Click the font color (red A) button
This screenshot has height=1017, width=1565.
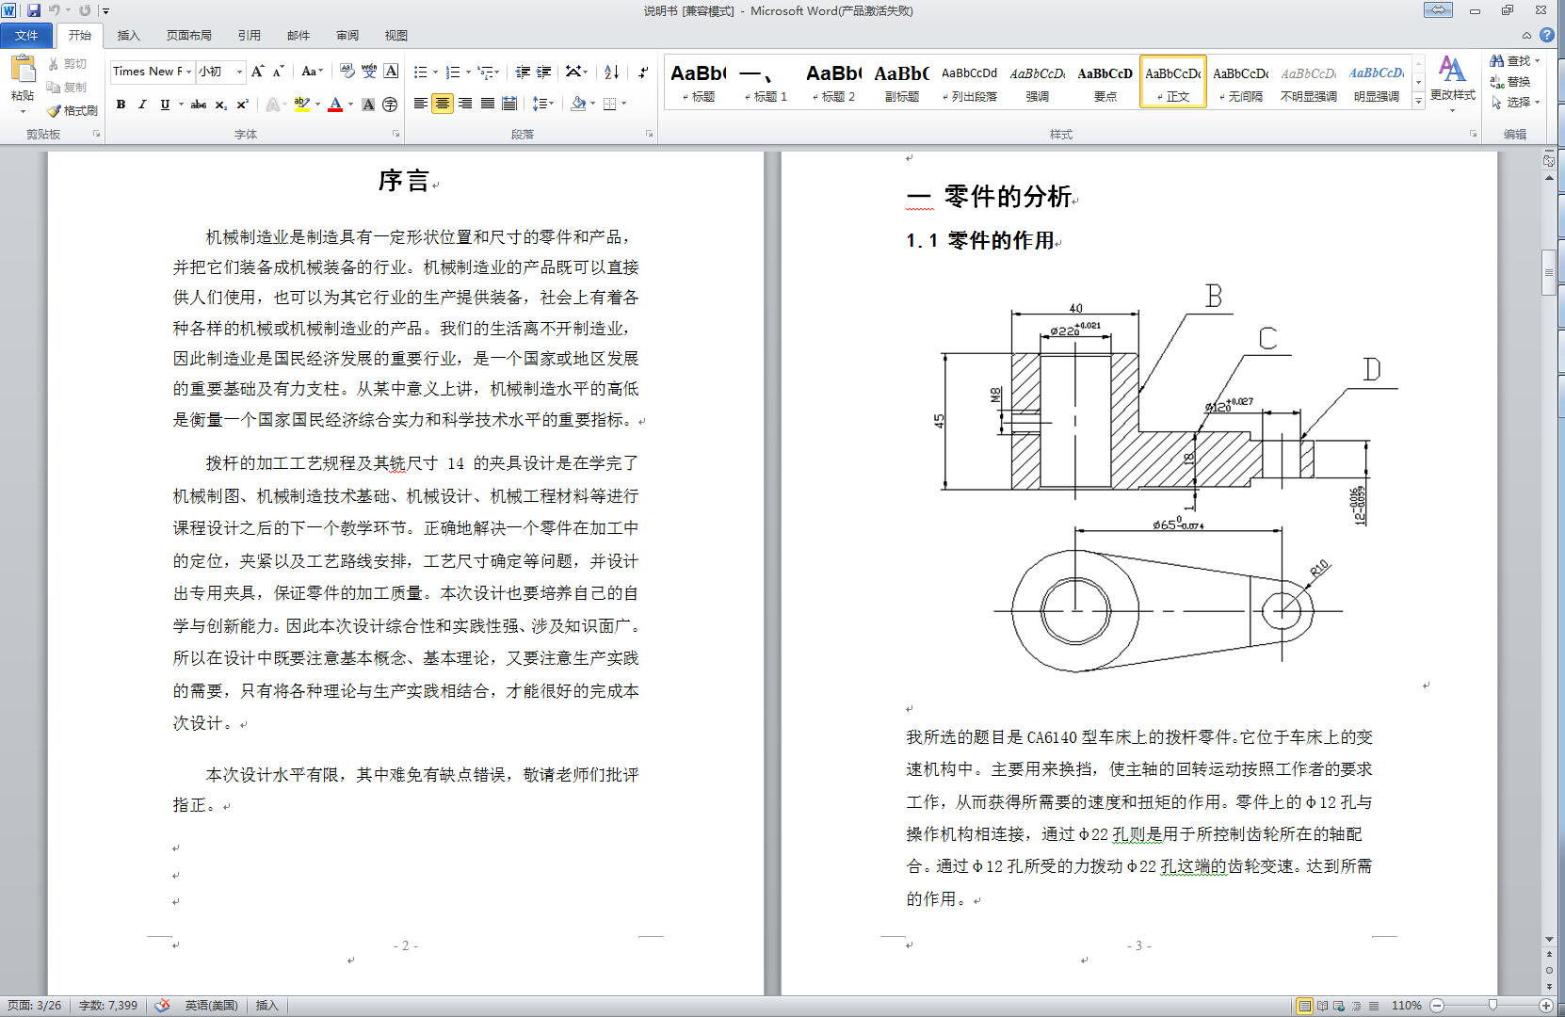(334, 105)
